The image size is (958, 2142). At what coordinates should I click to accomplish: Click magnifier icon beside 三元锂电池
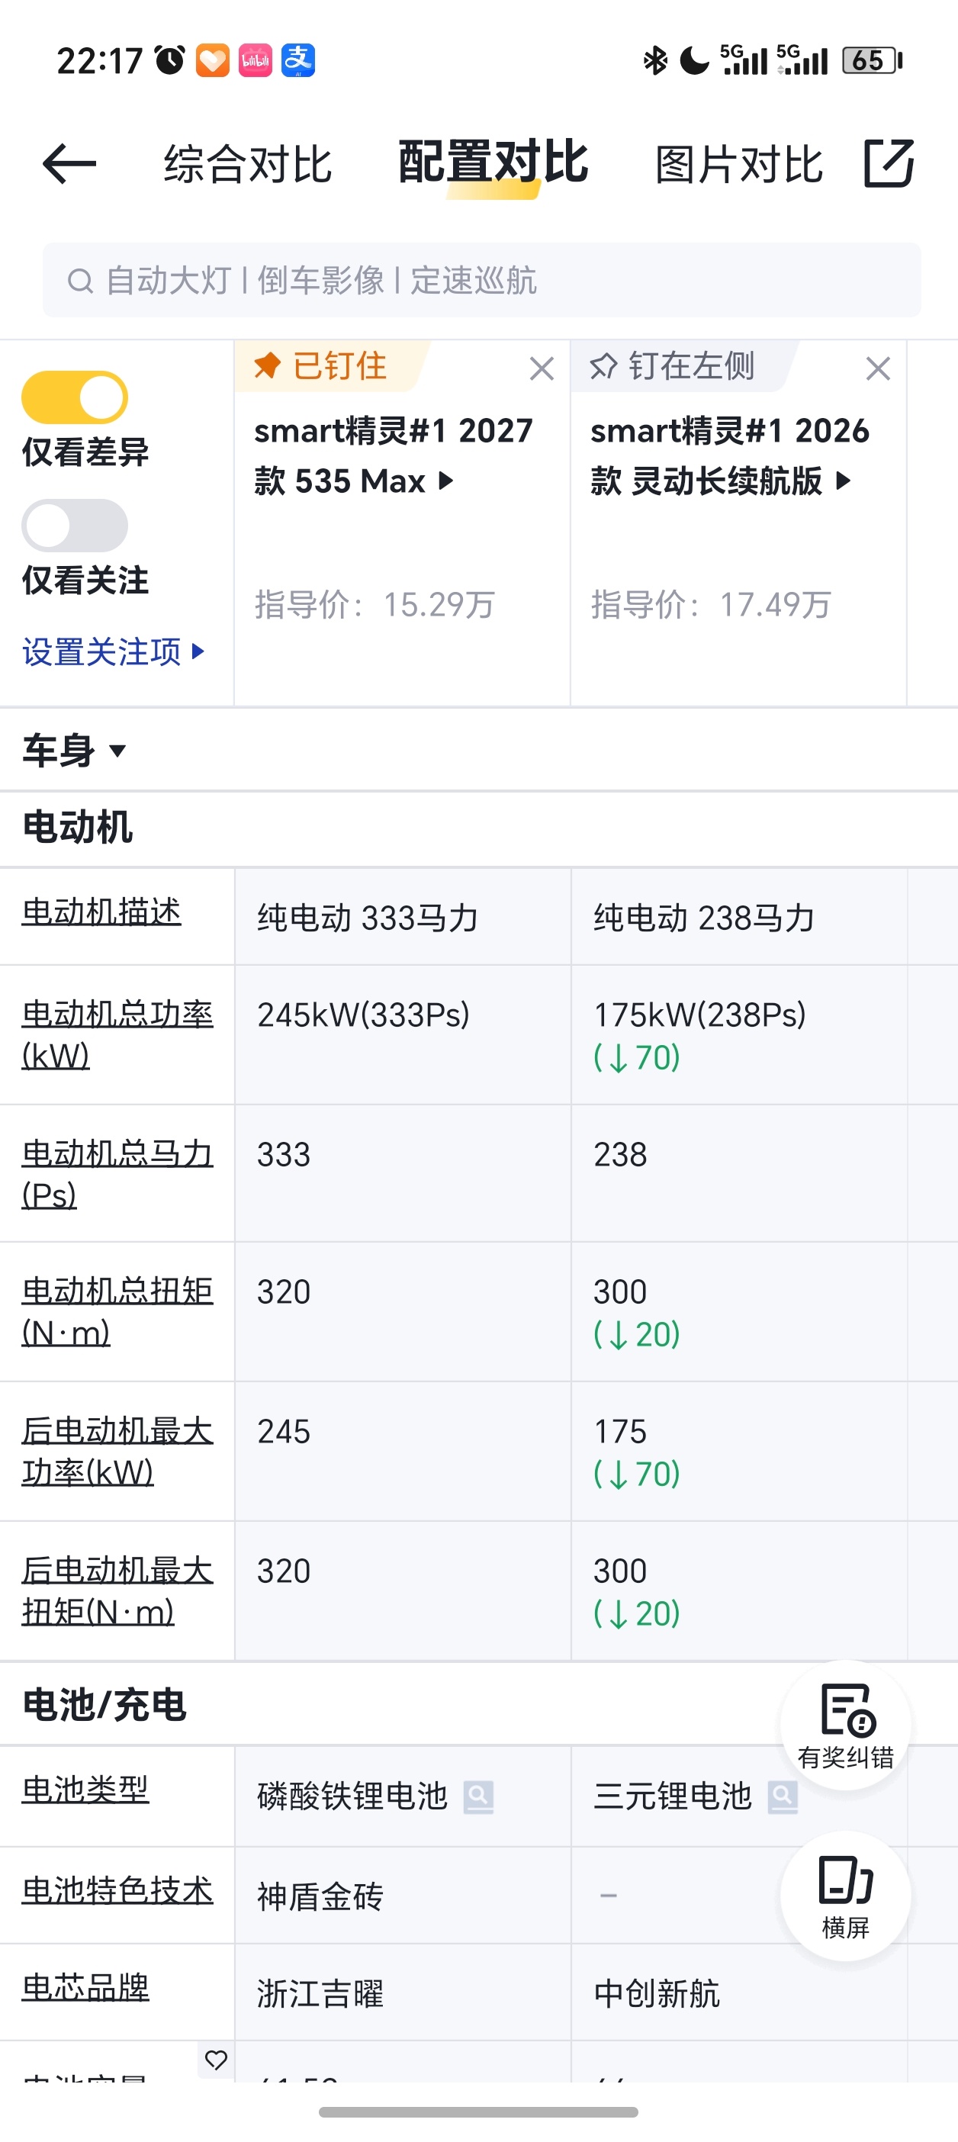coord(783,1797)
